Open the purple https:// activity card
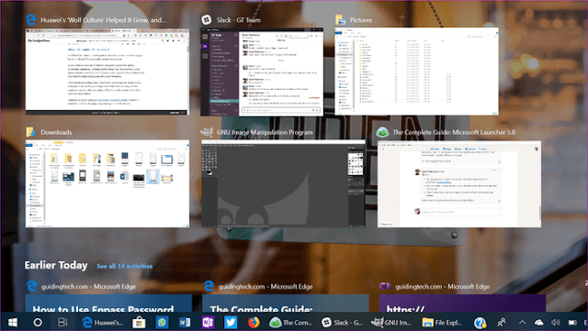This screenshot has height=331, width=588. [x=462, y=303]
